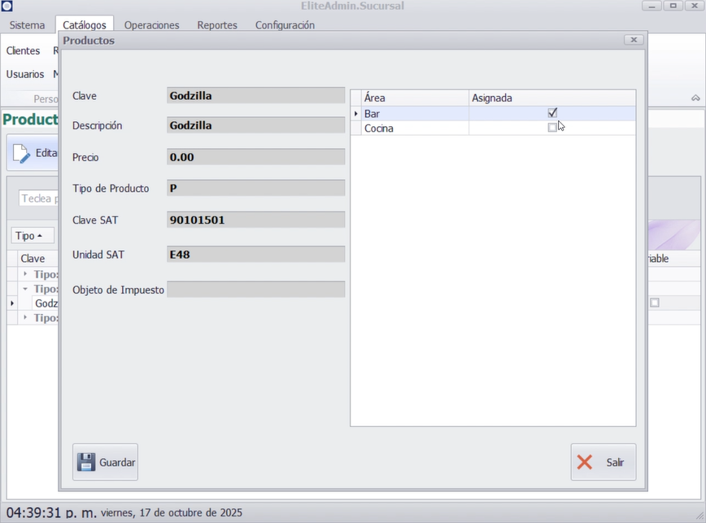Switch to the Operaciones tab

(151, 25)
